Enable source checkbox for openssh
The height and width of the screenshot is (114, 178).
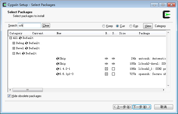point(113,74)
